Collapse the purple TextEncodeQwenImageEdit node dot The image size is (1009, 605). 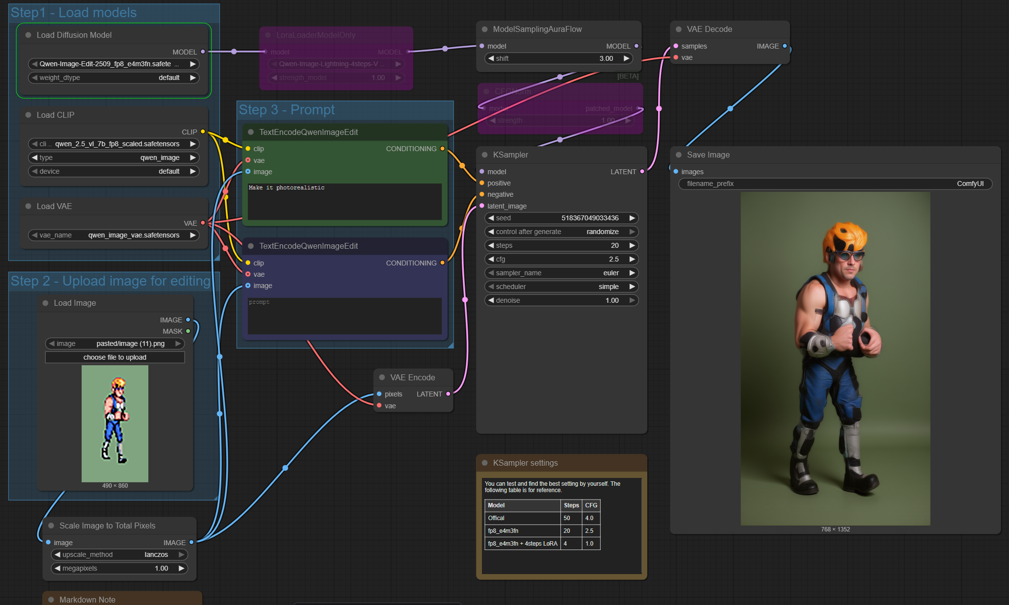(x=251, y=246)
